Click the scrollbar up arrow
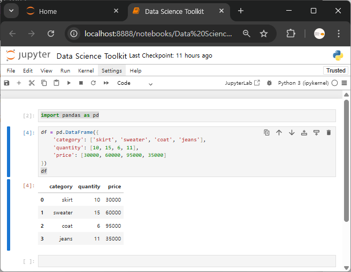351x272 pixels. coord(346,95)
